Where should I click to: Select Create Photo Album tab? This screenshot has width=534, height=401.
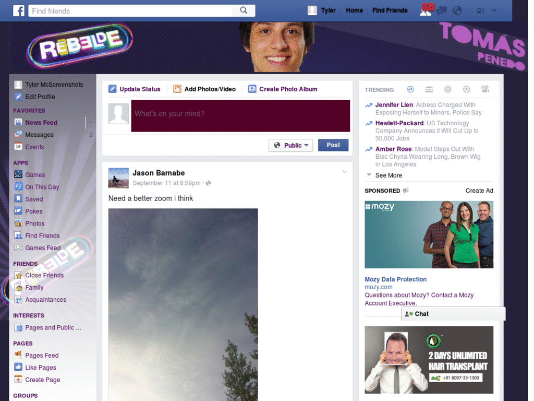[x=283, y=89]
